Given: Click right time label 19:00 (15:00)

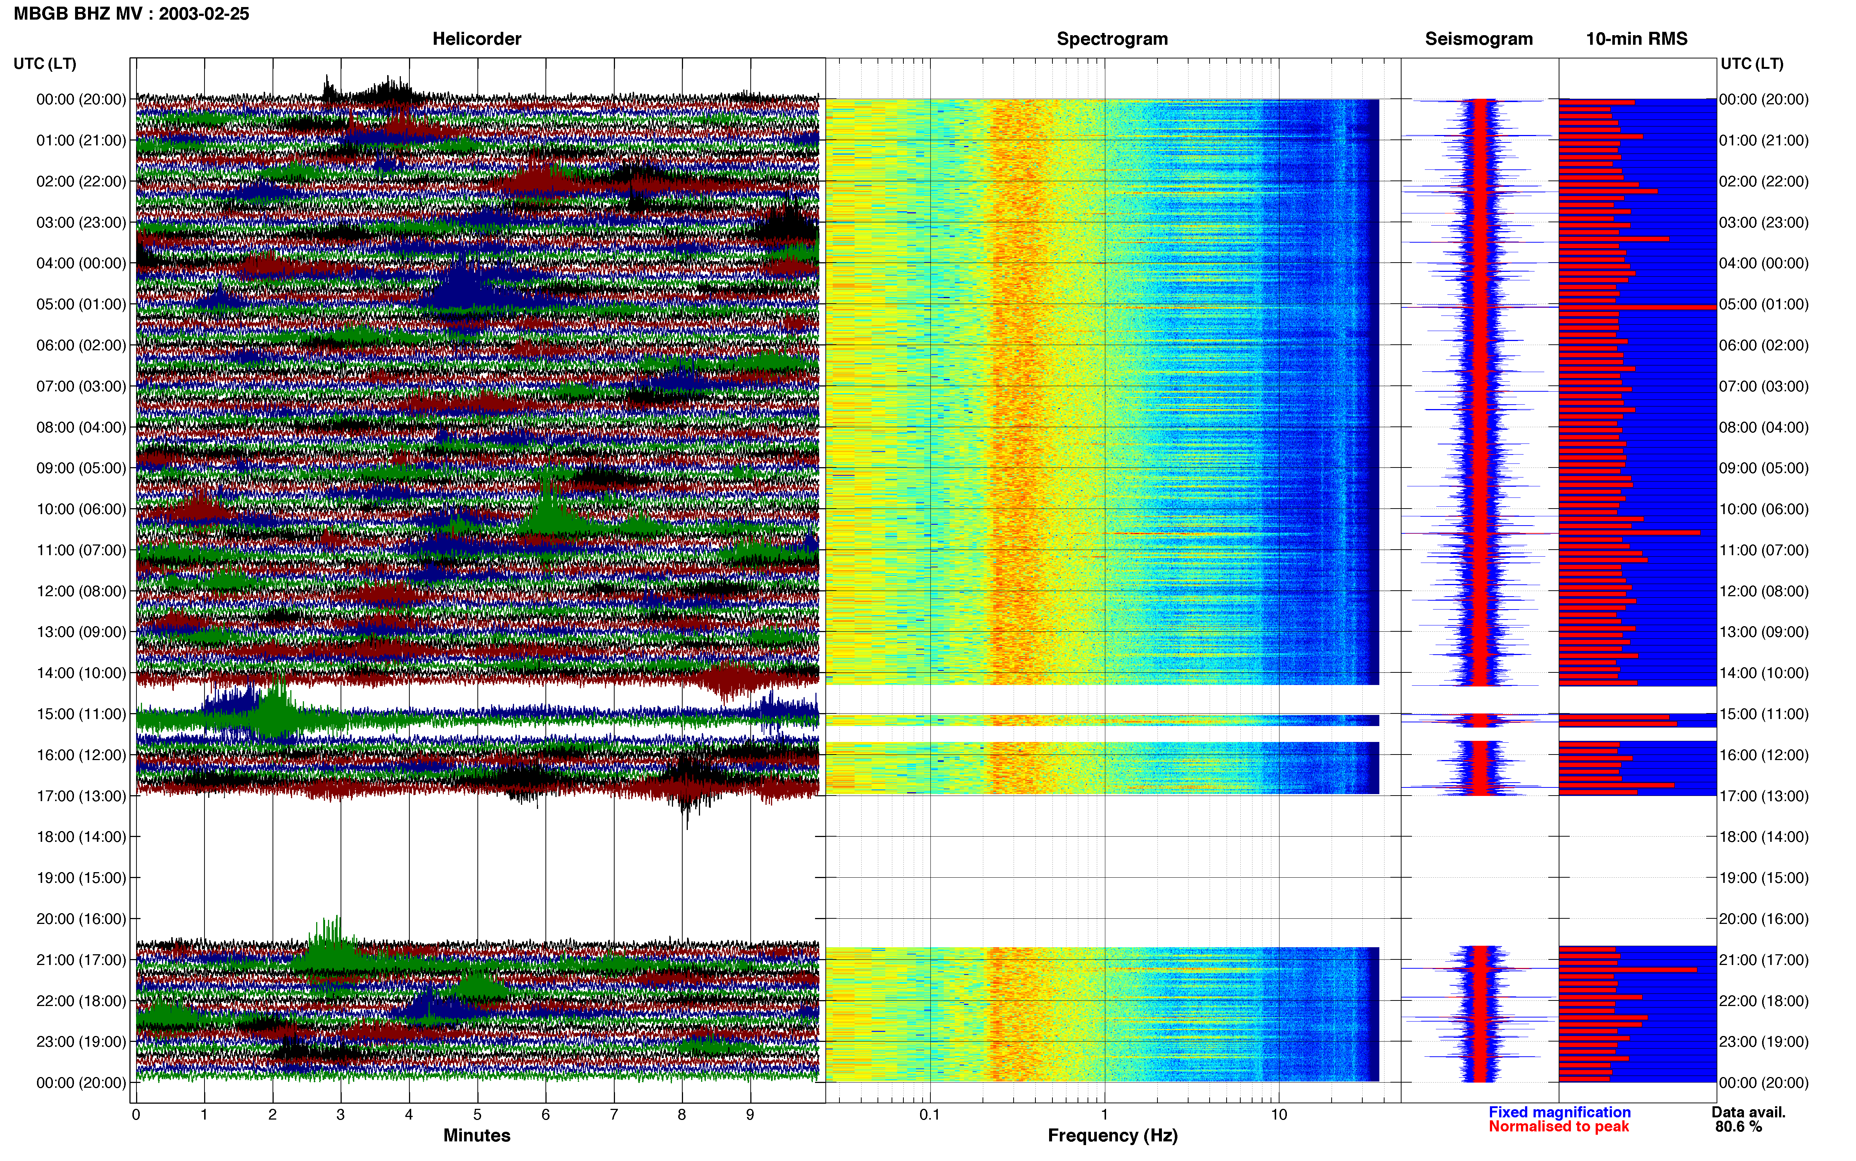Looking at the screenshot, I should point(1764,878).
